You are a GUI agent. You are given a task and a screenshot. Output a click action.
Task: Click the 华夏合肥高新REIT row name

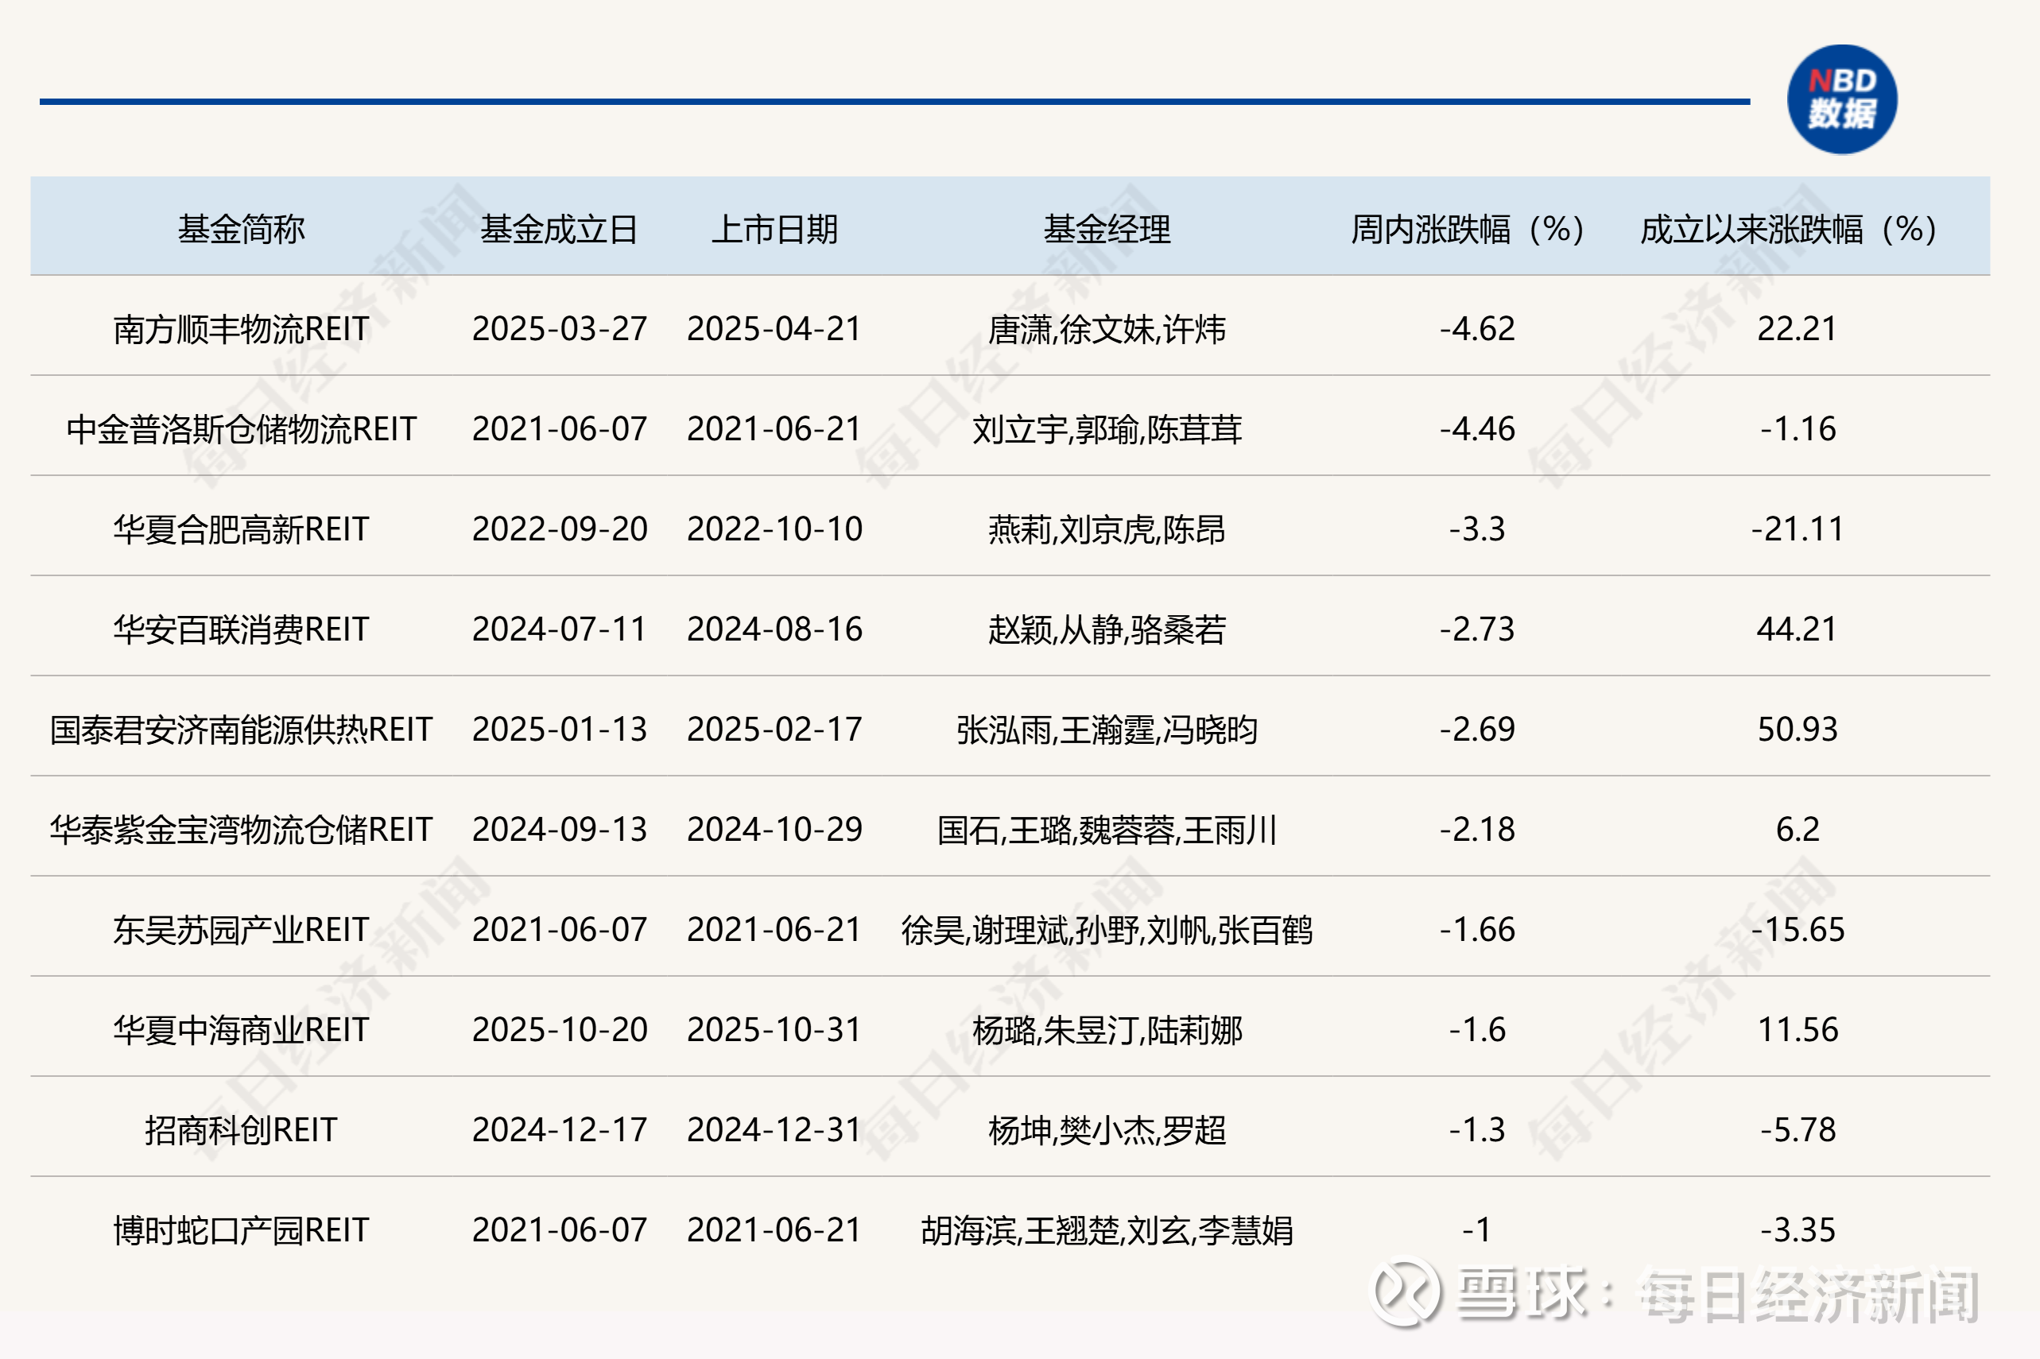241,529
